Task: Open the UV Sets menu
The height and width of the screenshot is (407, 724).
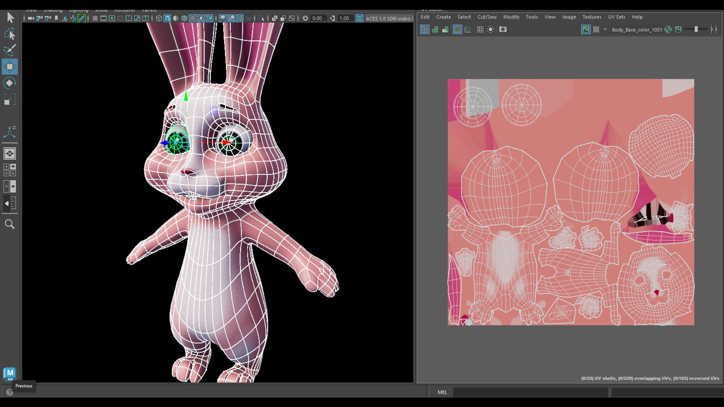Action: click(617, 17)
